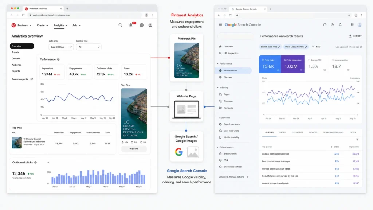
Task: Click Google account avatar in Search Console
Action: [x=360, y=25]
